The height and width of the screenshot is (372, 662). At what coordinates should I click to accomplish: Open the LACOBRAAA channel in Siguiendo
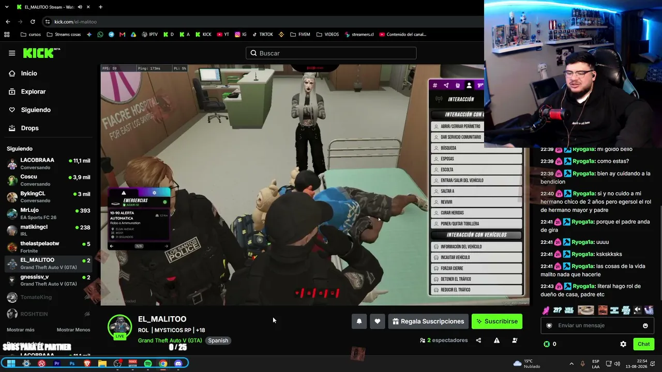pos(49,164)
